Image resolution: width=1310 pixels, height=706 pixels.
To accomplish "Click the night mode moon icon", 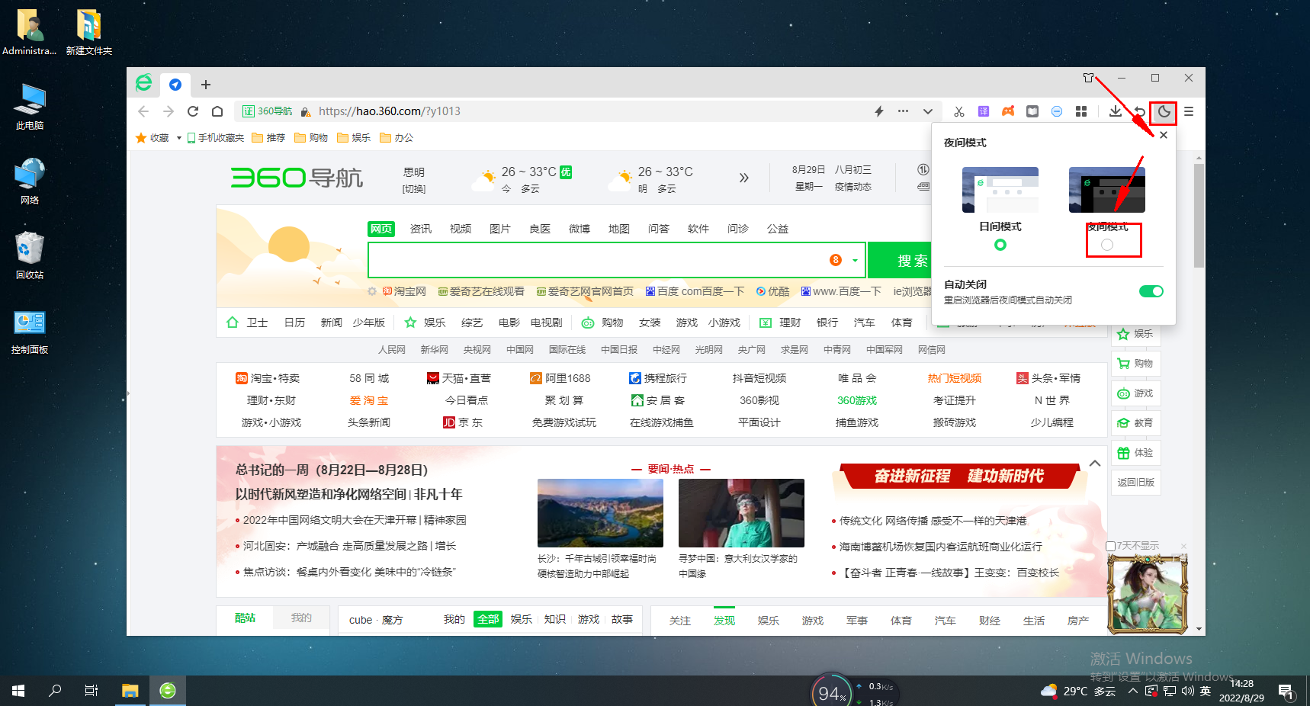I will [x=1164, y=111].
